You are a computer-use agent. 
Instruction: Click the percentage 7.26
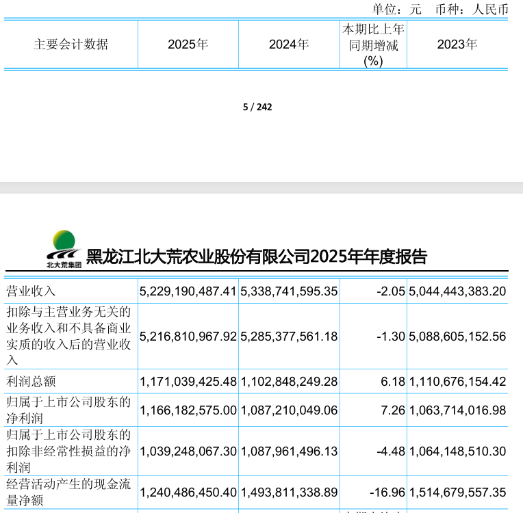coord(393,410)
